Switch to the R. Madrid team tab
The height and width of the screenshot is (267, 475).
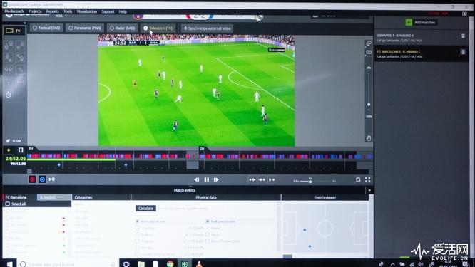(x=54, y=197)
